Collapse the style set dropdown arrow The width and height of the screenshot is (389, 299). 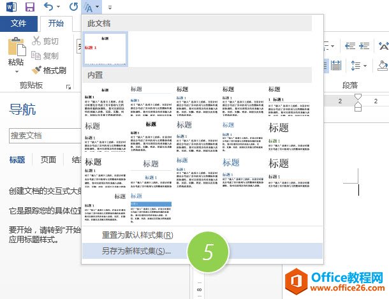tap(98, 6)
